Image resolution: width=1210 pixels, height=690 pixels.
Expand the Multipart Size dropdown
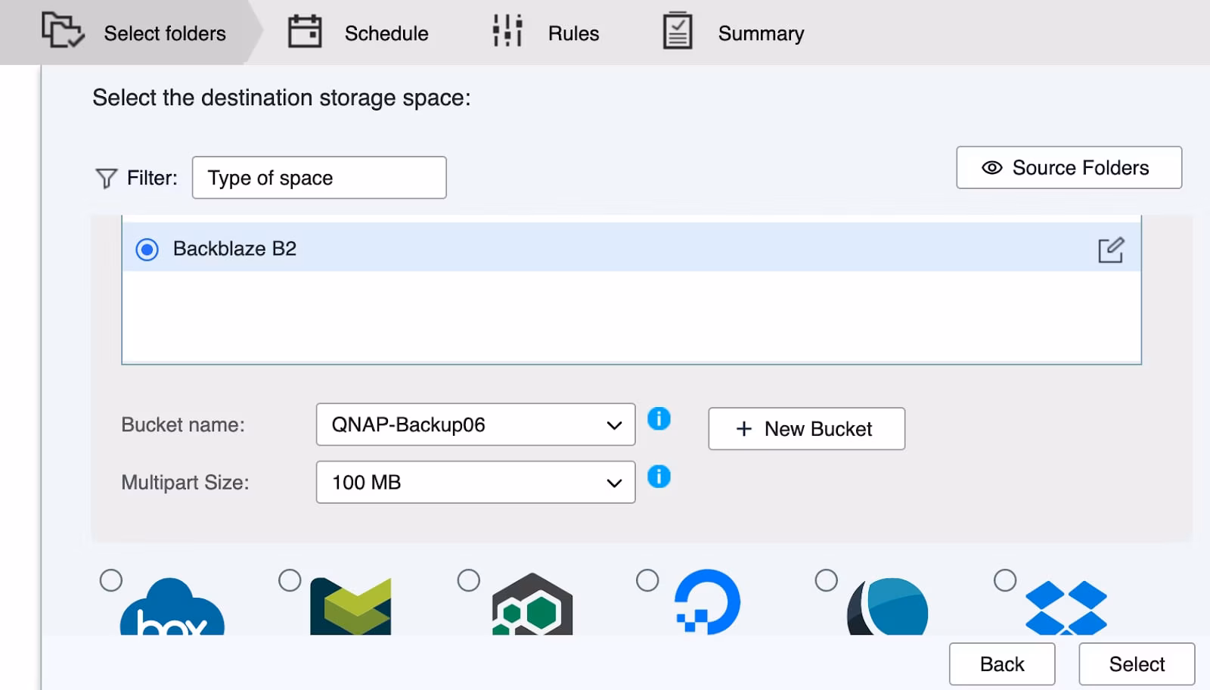475,482
